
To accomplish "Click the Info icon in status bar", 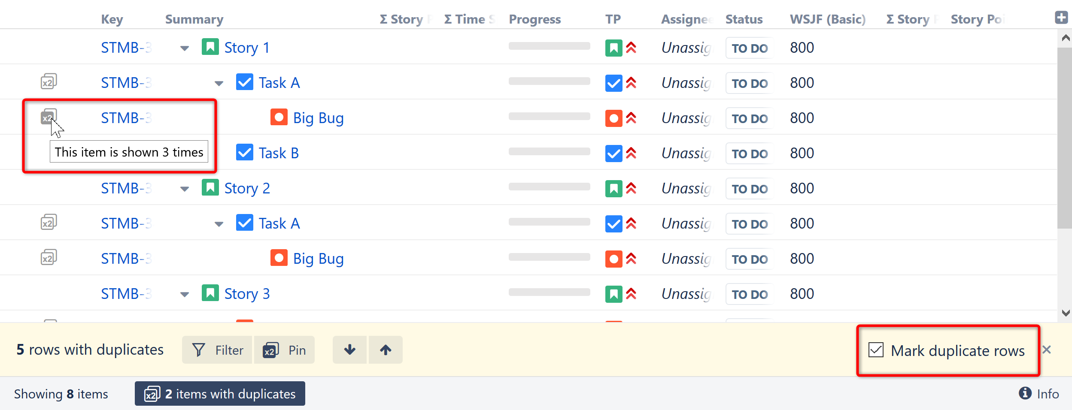I will coord(1025,393).
